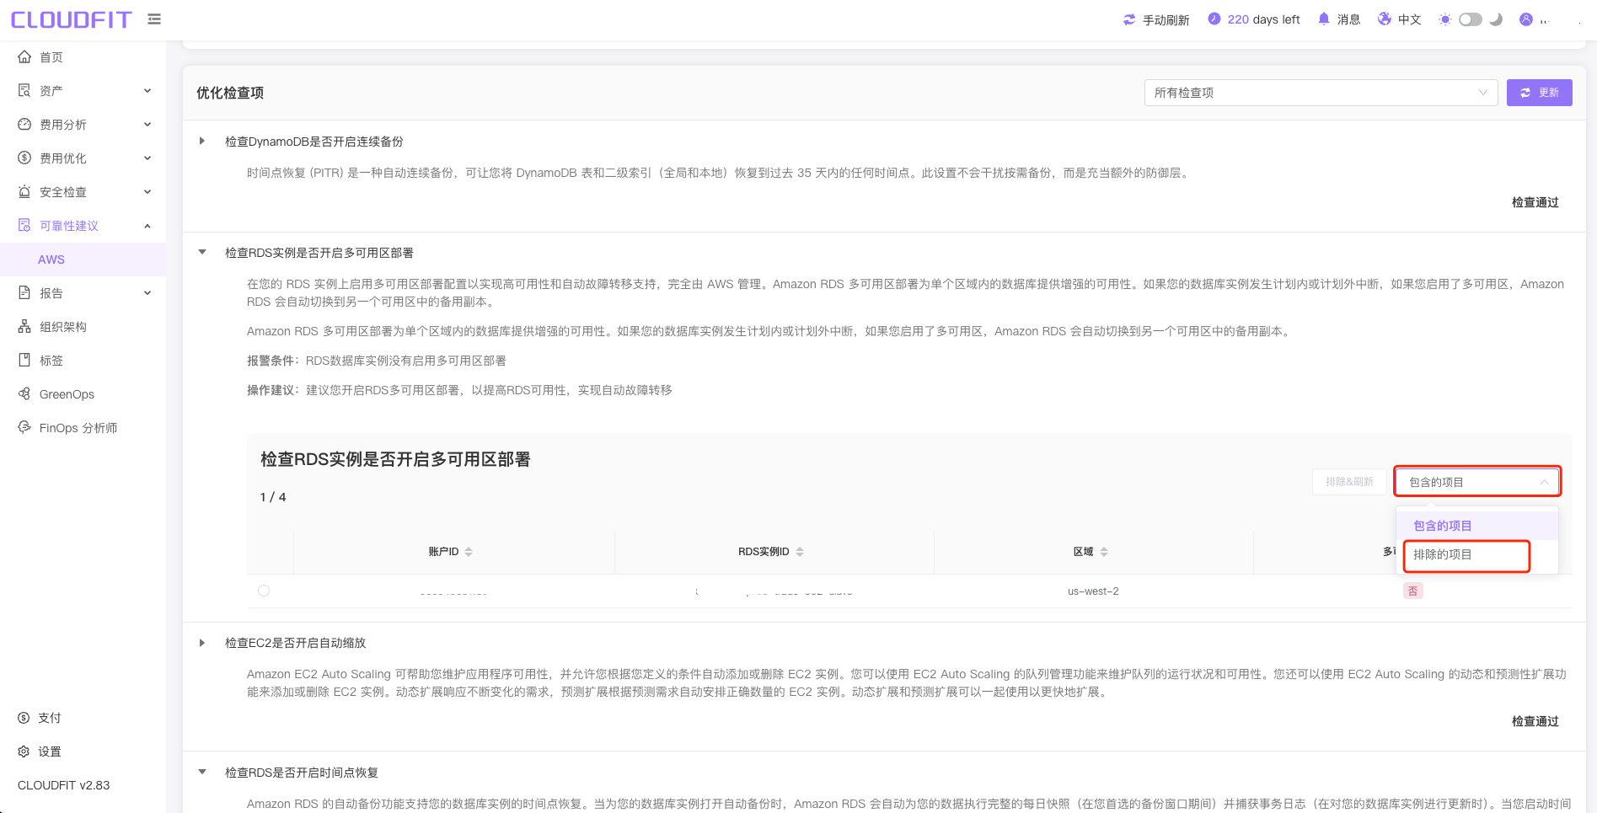Click the 中文 language globe icon
1597x813 pixels.
click(1385, 19)
